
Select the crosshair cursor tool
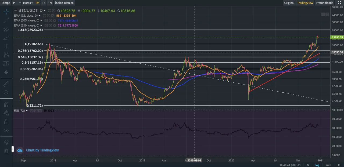click(x=6, y=11)
